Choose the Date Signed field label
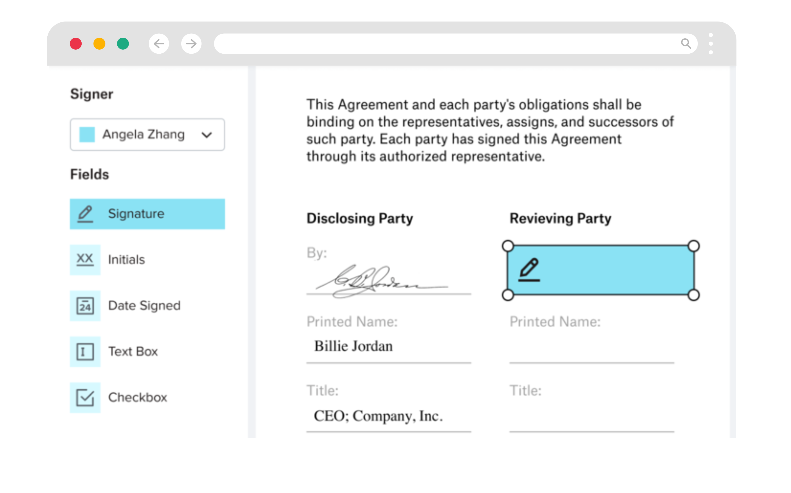 144,306
